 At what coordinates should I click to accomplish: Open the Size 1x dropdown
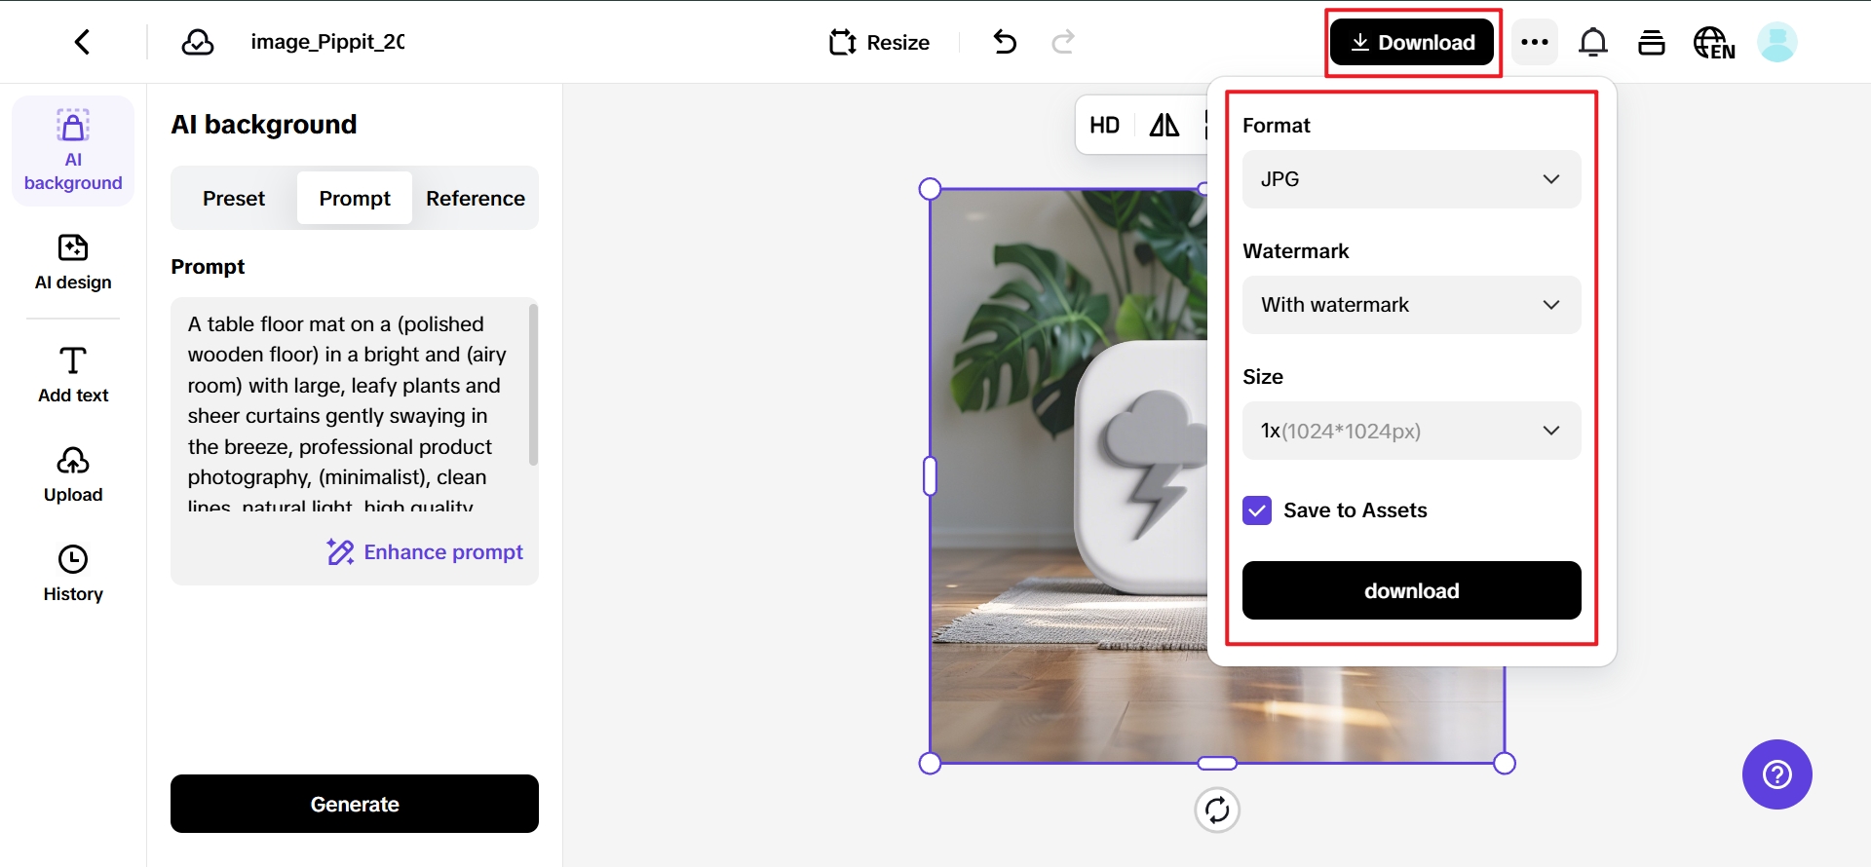pos(1411,431)
